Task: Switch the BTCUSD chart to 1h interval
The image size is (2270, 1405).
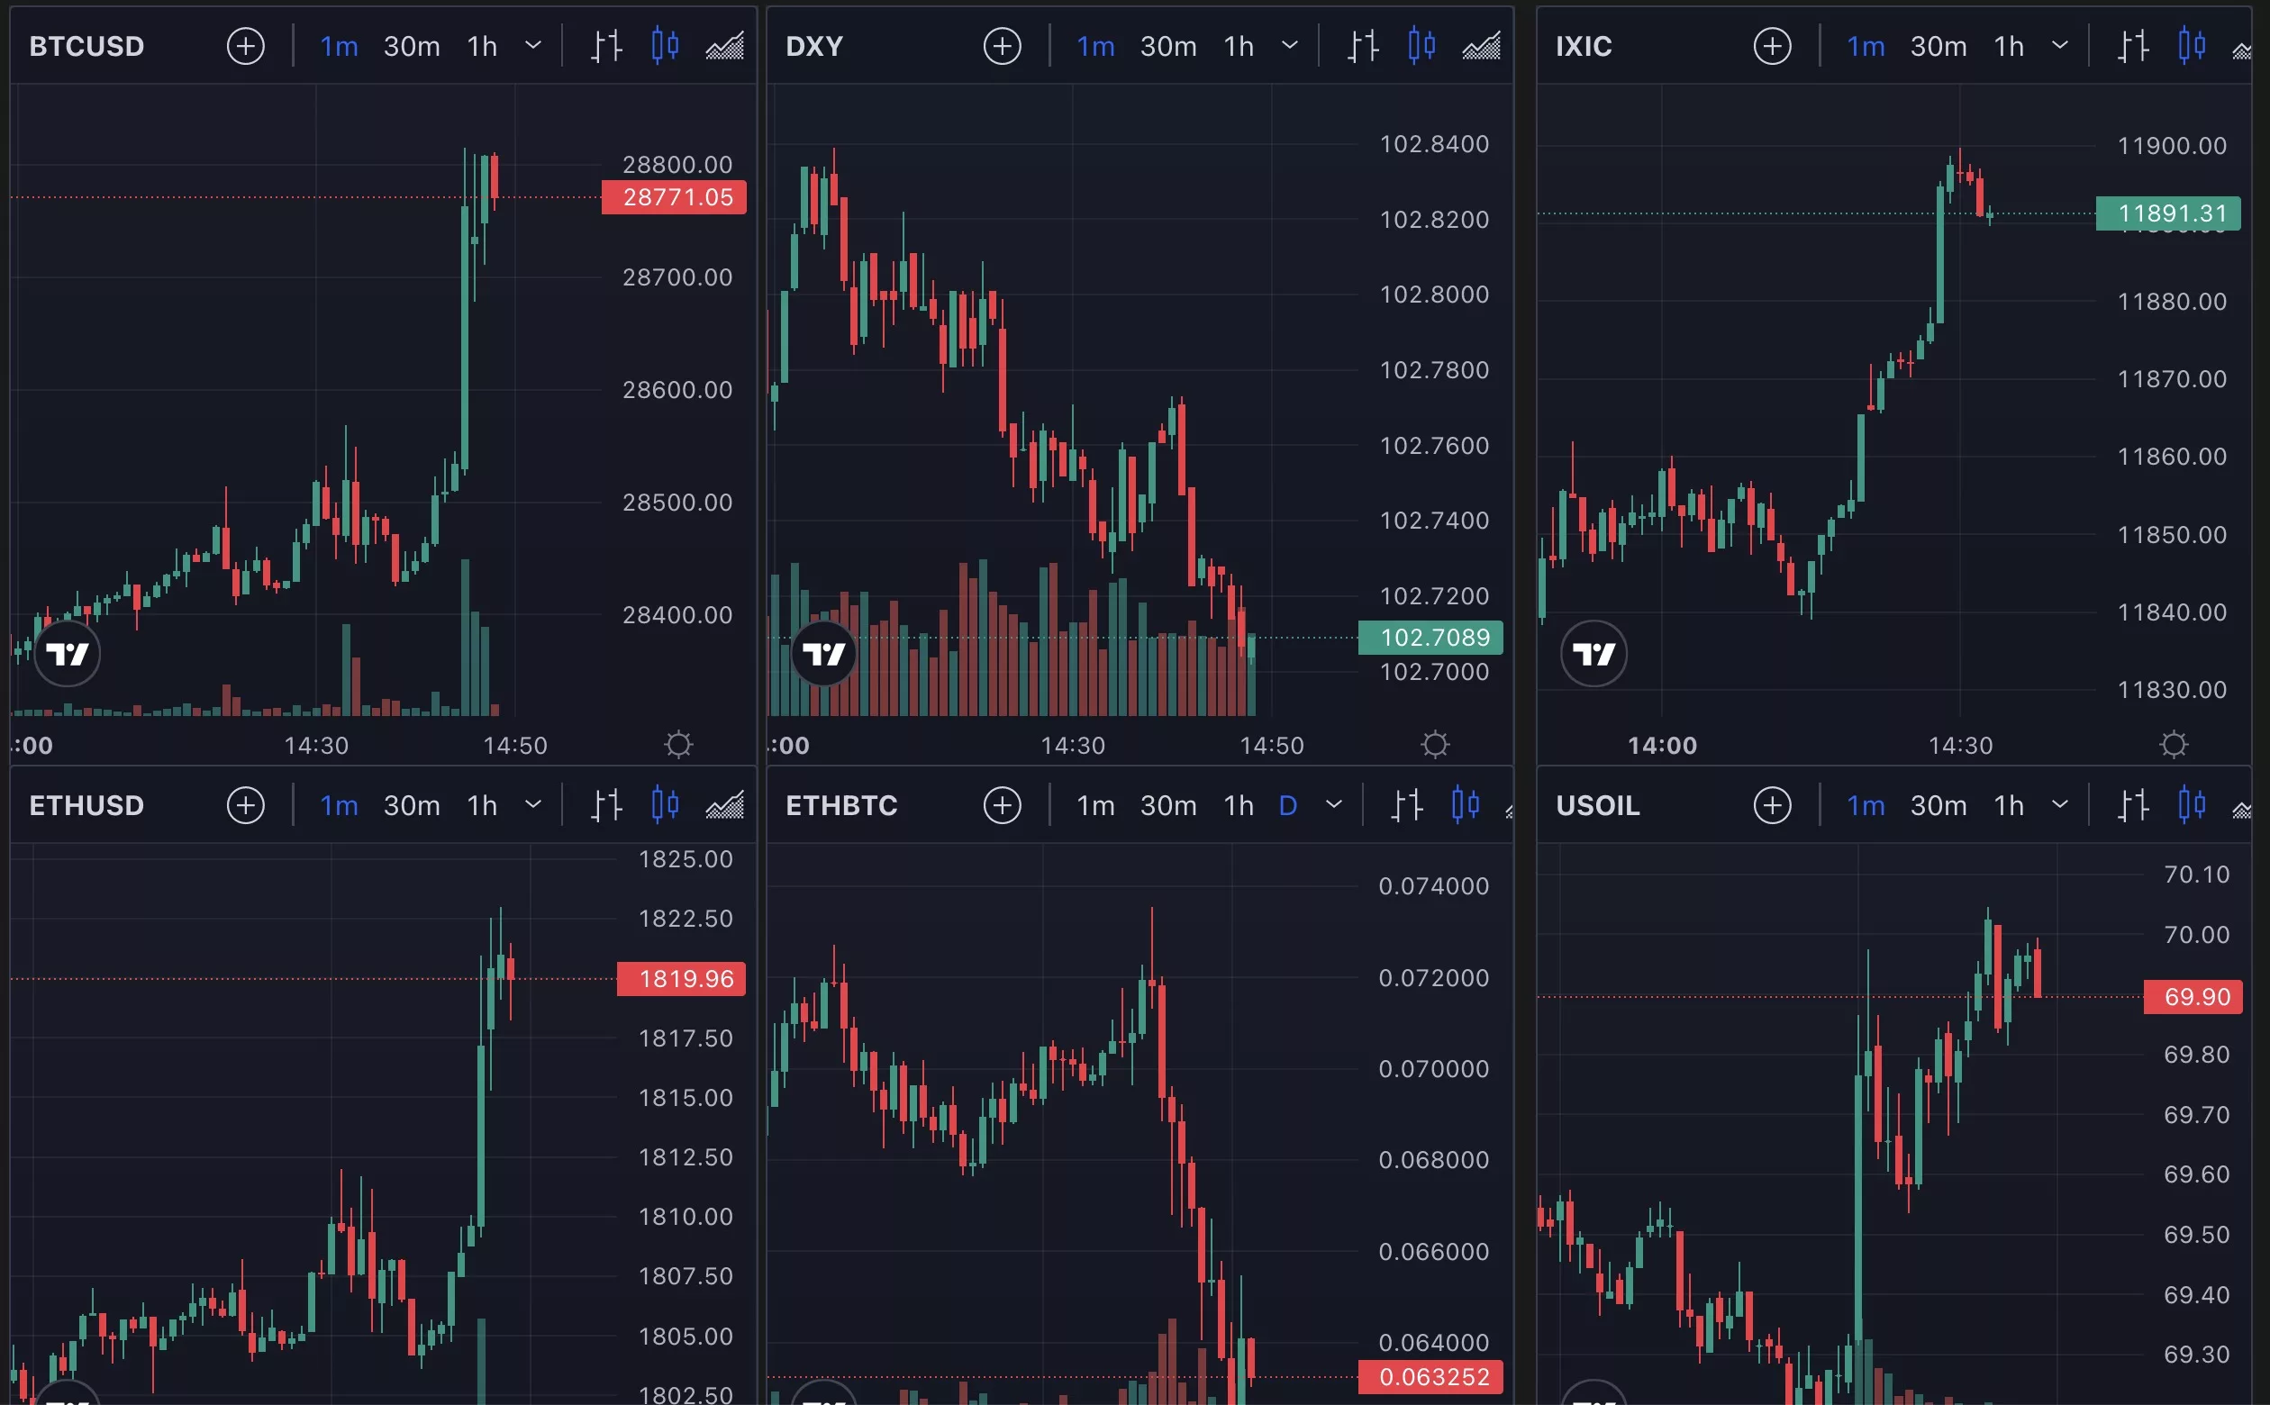Action: [x=482, y=47]
